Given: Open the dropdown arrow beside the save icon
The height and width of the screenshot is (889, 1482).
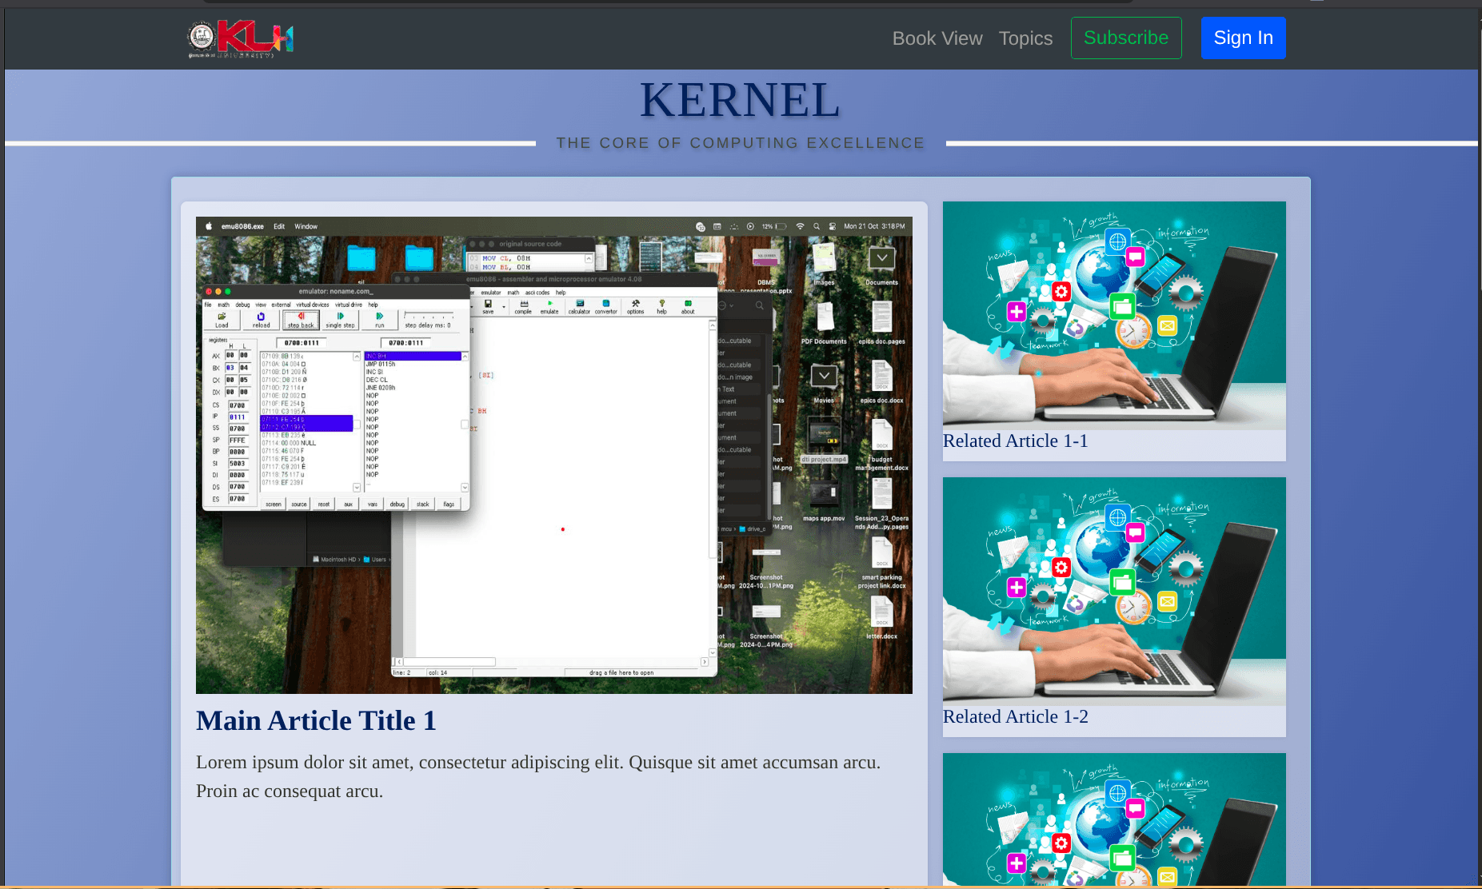Looking at the screenshot, I should (503, 306).
